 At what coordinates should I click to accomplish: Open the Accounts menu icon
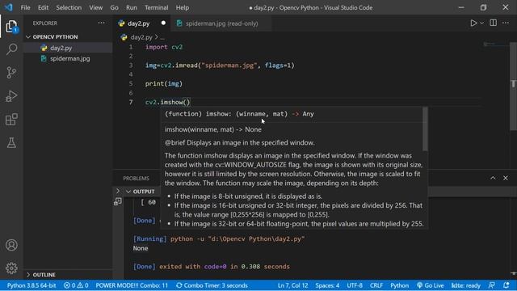(x=11, y=245)
